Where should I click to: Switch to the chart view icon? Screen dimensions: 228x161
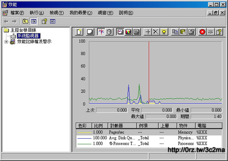click(120, 32)
